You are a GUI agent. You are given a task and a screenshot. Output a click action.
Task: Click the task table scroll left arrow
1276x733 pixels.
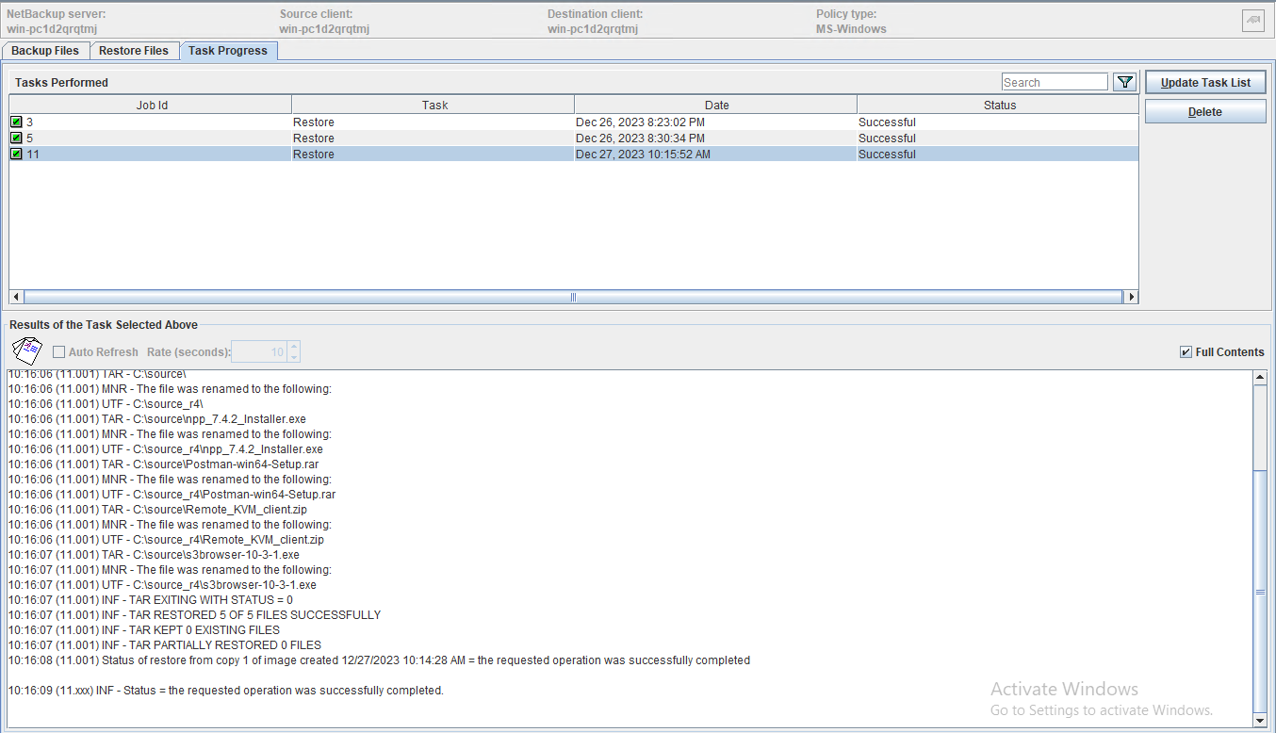pyautogui.click(x=16, y=297)
